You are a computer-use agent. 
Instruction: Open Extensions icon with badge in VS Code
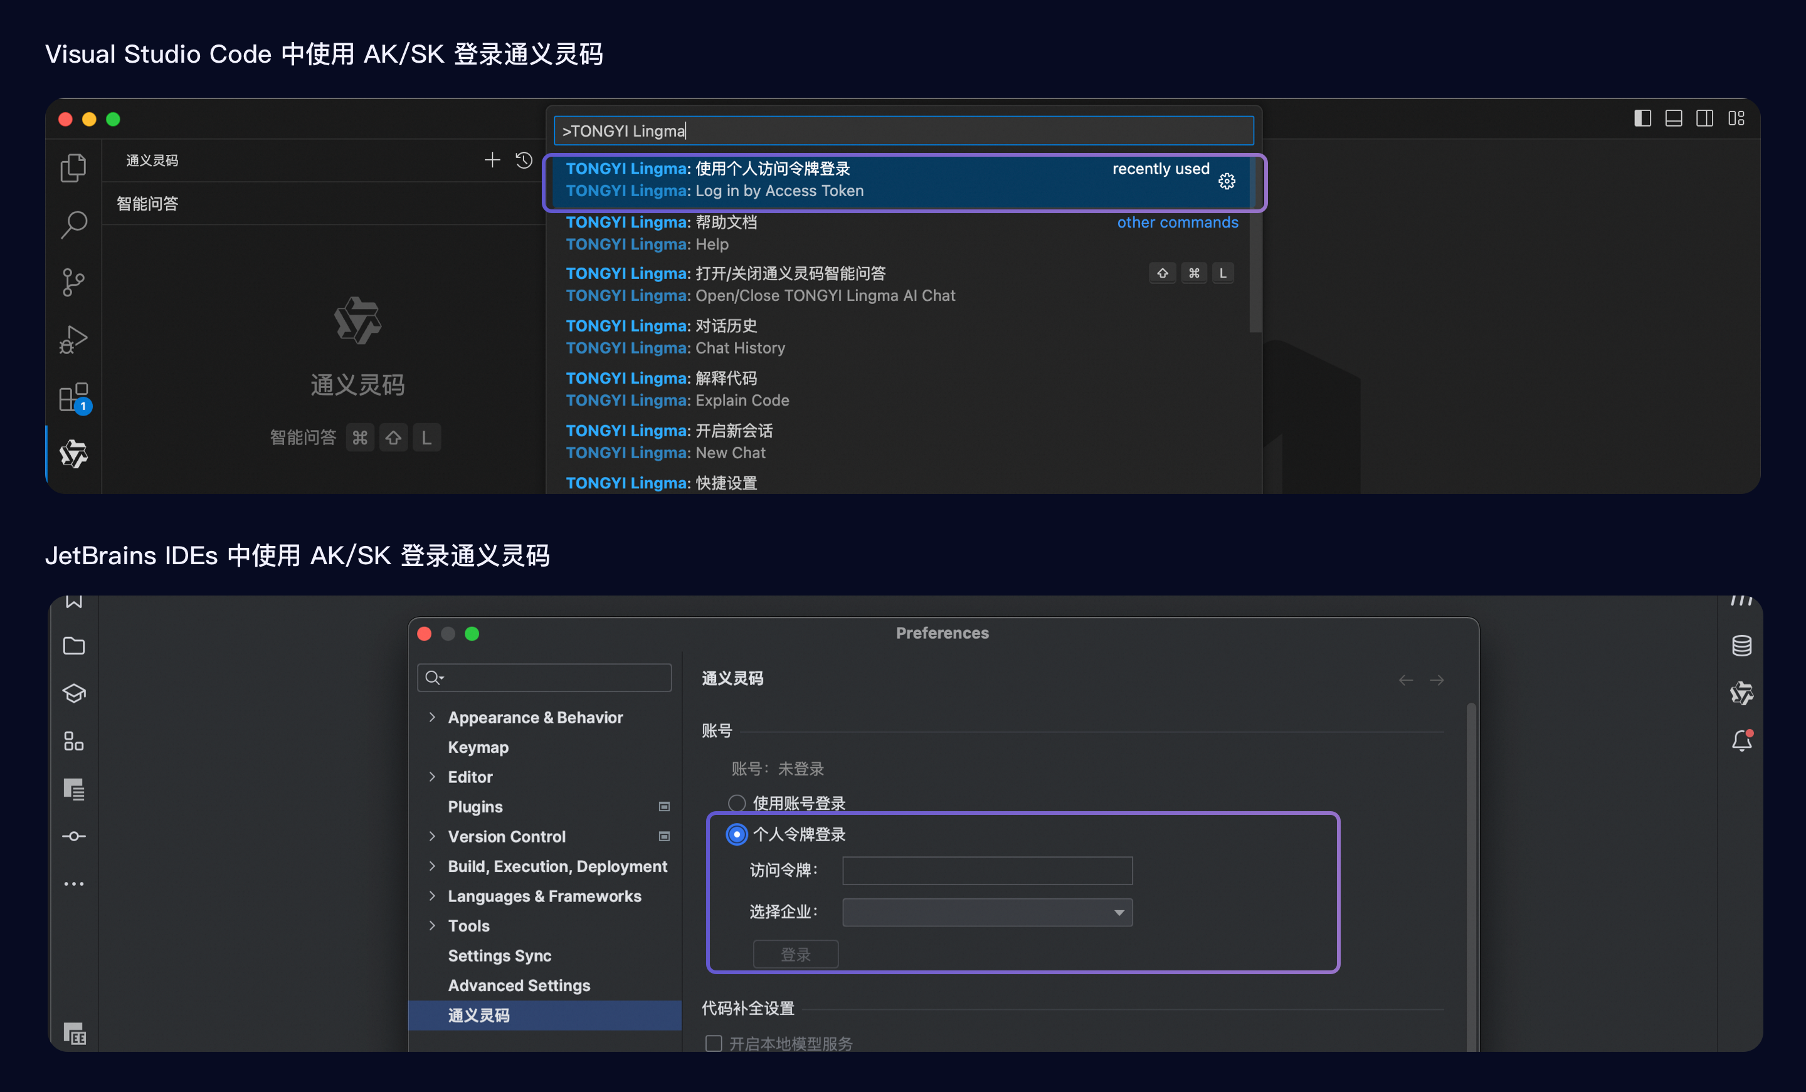(x=74, y=398)
